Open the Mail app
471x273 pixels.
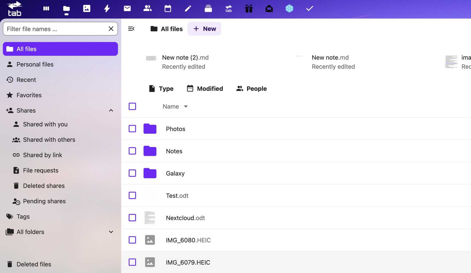pyautogui.click(x=127, y=9)
